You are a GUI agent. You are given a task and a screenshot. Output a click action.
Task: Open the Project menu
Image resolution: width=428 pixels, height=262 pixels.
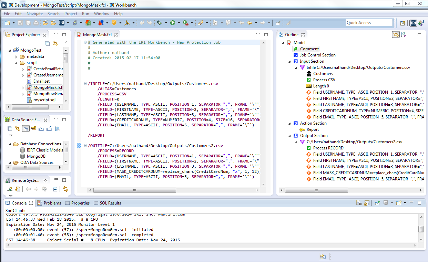coord(71,14)
